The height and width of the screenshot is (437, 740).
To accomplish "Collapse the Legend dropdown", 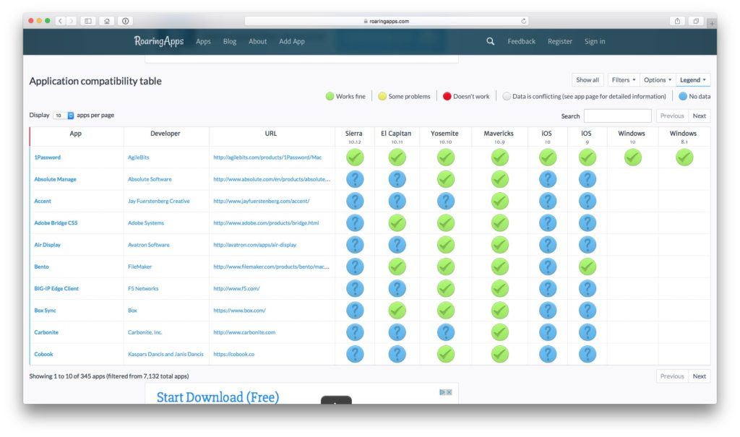I will tap(693, 79).
